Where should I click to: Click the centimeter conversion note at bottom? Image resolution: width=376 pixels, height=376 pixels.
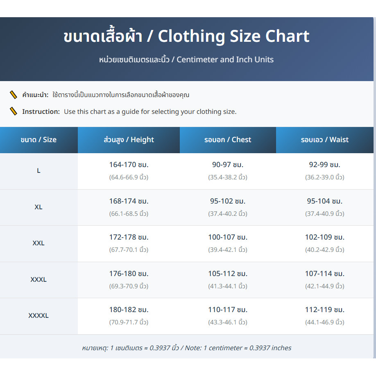tap(187, 348)
